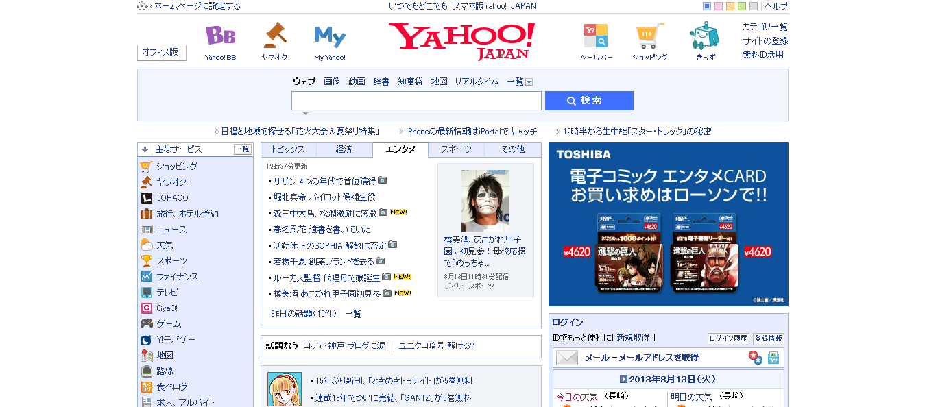Click the 一覧 button in 主なサービス header
The width and height of the screenshot is (925, 407).
[243, 149]
